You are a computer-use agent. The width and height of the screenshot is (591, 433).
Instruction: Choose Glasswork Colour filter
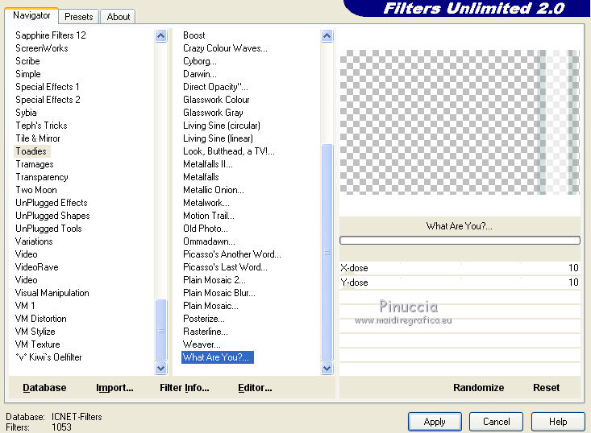[x=216, y=100]
